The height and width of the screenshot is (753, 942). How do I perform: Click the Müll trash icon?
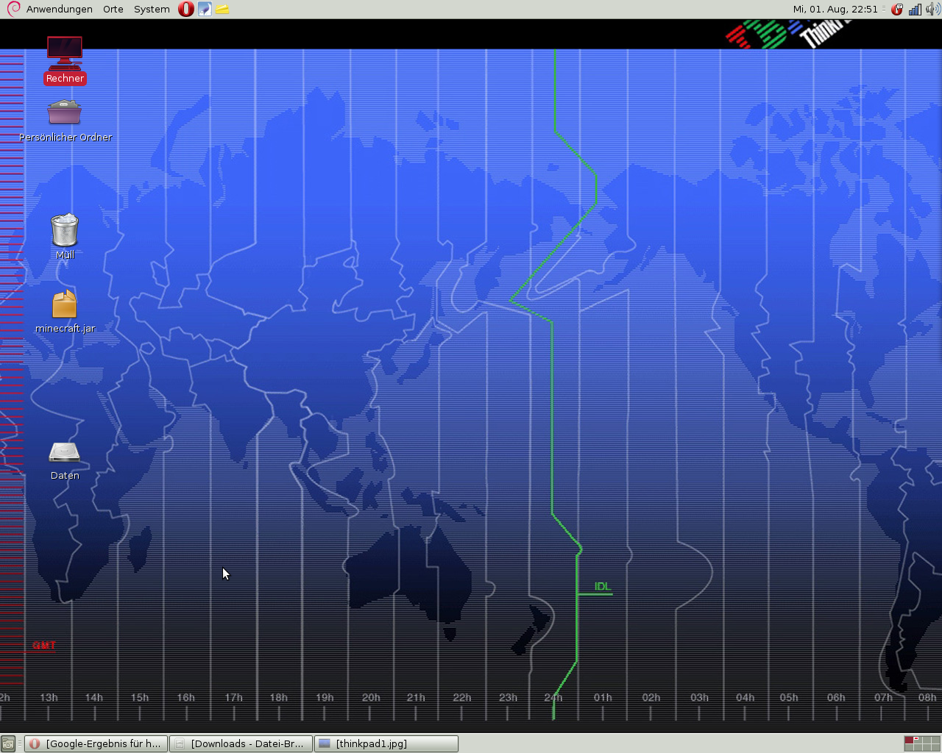click(x=65, y=230)
